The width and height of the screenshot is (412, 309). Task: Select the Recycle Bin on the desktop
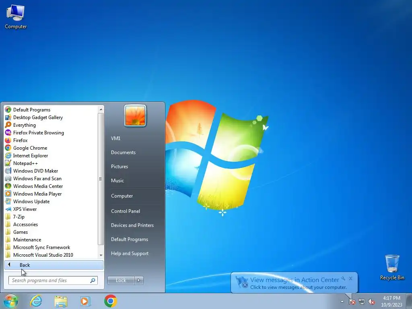click(392, 267)
